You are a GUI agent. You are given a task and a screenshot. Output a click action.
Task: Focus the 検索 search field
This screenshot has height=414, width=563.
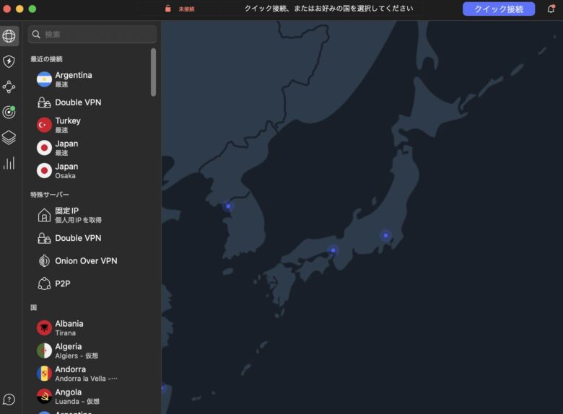[x=92, y=34]
